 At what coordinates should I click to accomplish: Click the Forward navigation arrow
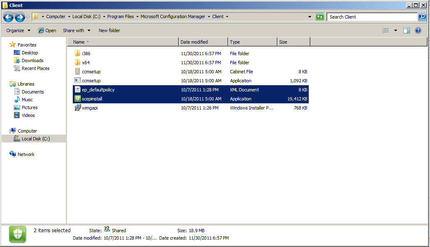[x=20, y=17]
